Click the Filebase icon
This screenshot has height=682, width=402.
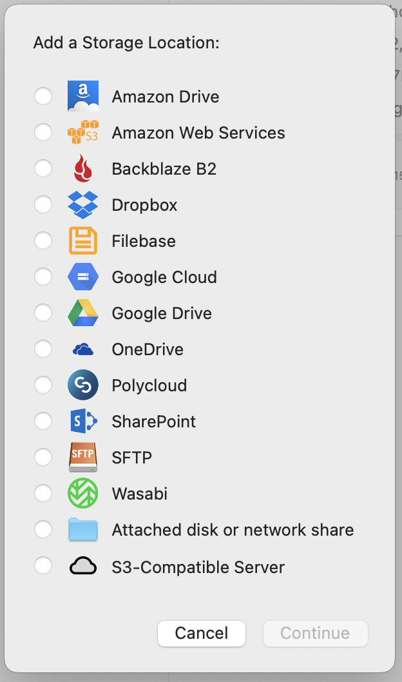pos(83,241)
